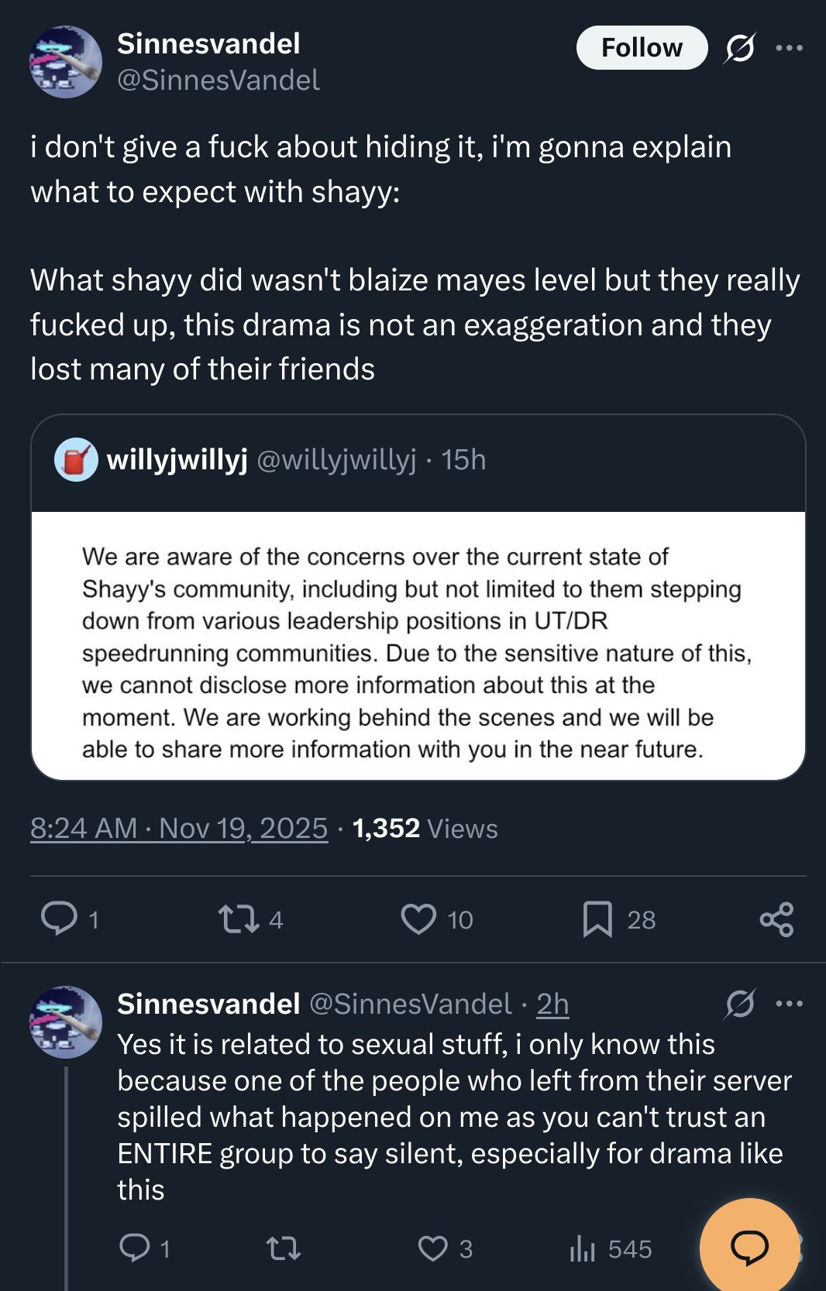Open more options on the reply tweet
This screenshot has height=1291, width=826.
coord(789,1004)
